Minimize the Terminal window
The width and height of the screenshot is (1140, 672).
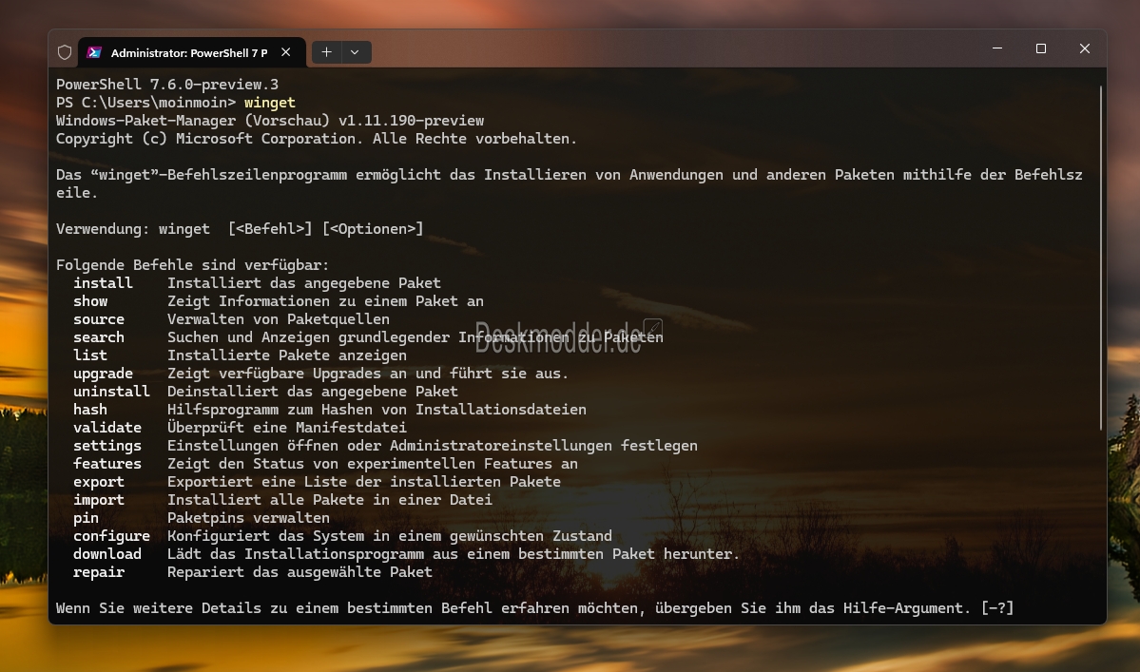click(x=997, y=48)
